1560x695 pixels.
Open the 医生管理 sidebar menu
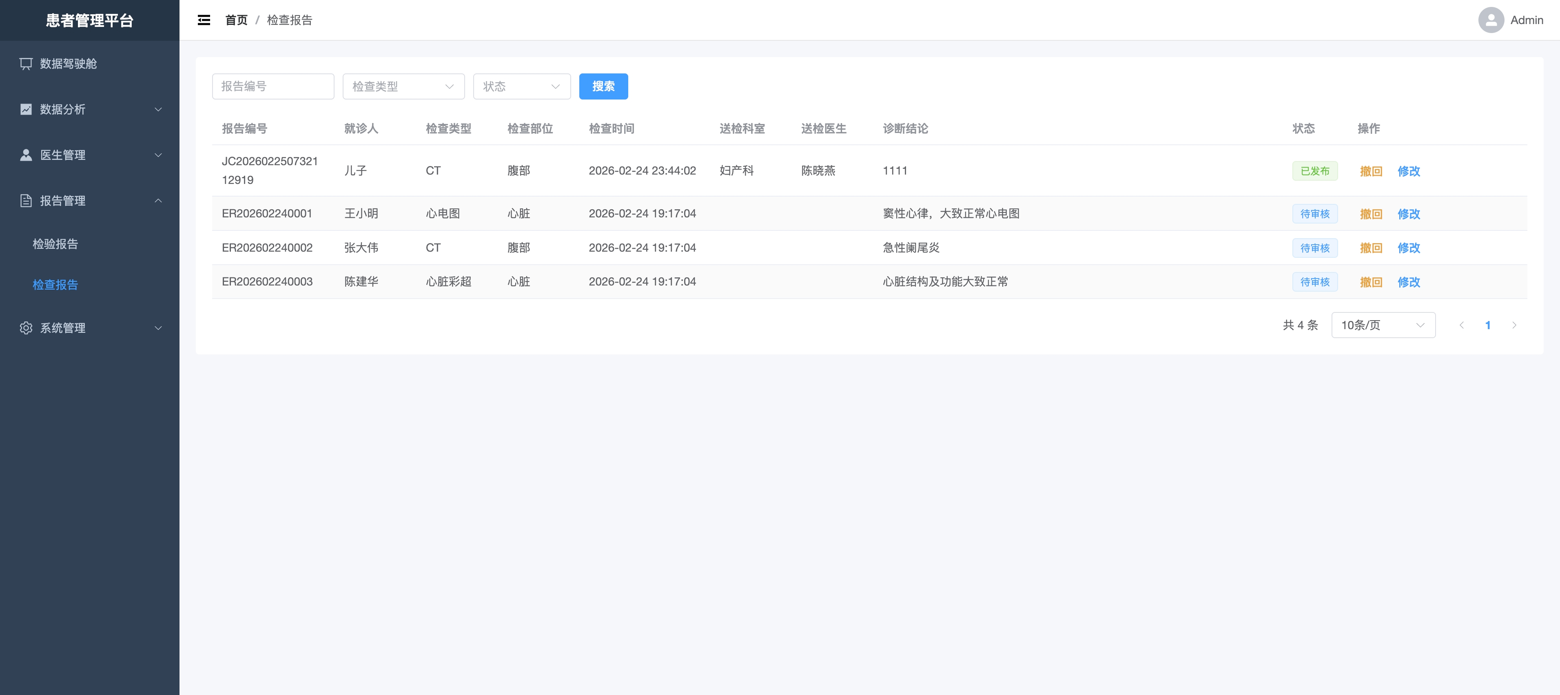coord(90,155)
